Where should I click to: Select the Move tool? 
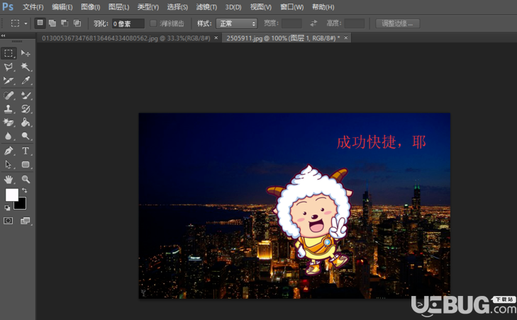point(26,53)
